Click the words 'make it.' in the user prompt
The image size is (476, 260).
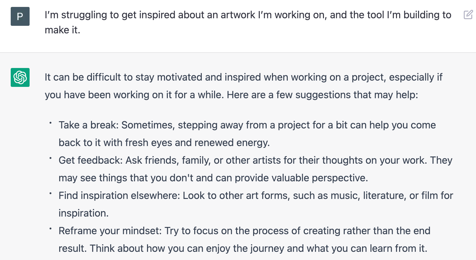(x=62, y=30)
